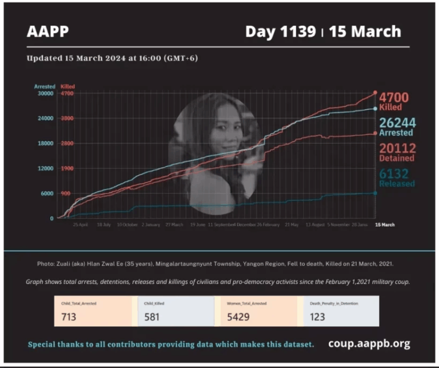The image size is (439, 368).
Task: Open the Women_Total_Arrested 5429 card
Action: click(x=258, y=311)
